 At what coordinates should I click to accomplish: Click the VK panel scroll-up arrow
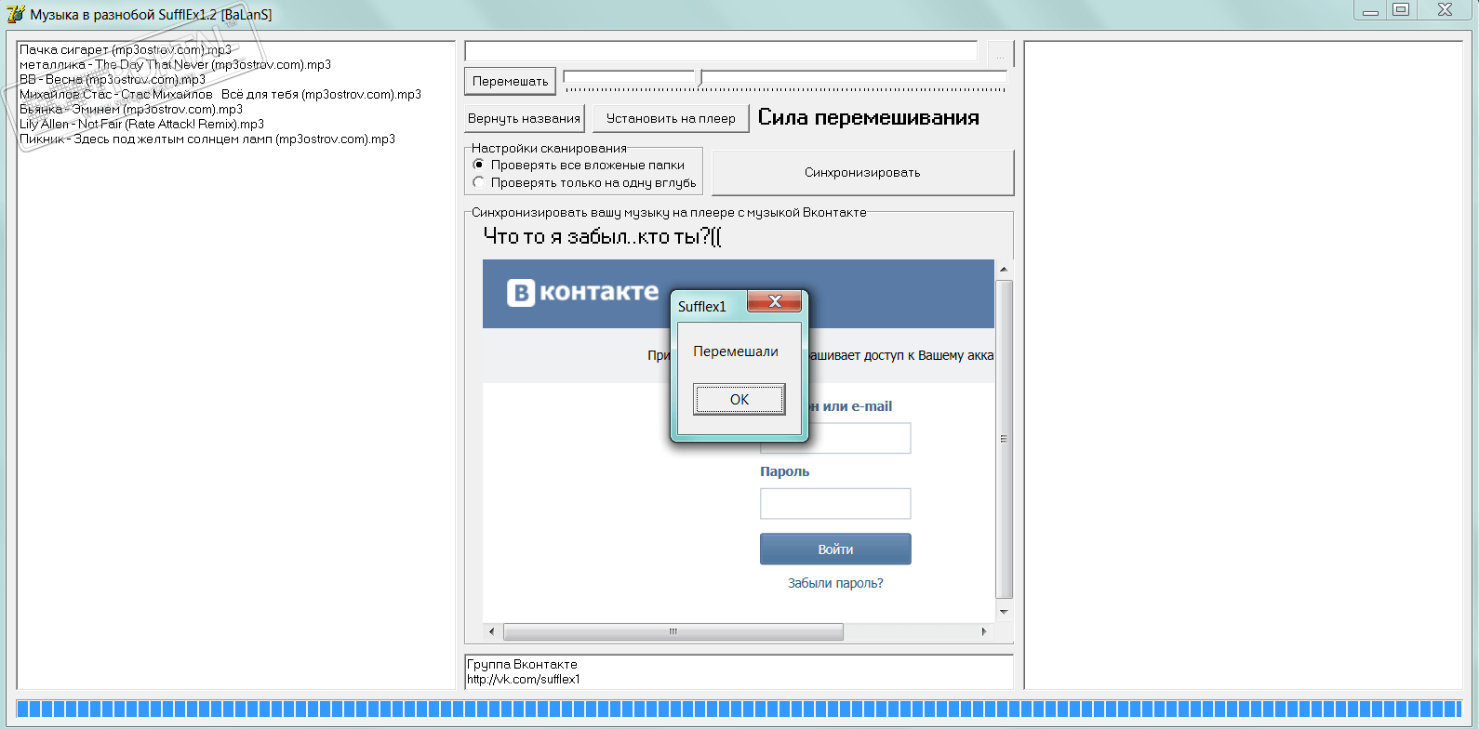[x=1004, y=269]
